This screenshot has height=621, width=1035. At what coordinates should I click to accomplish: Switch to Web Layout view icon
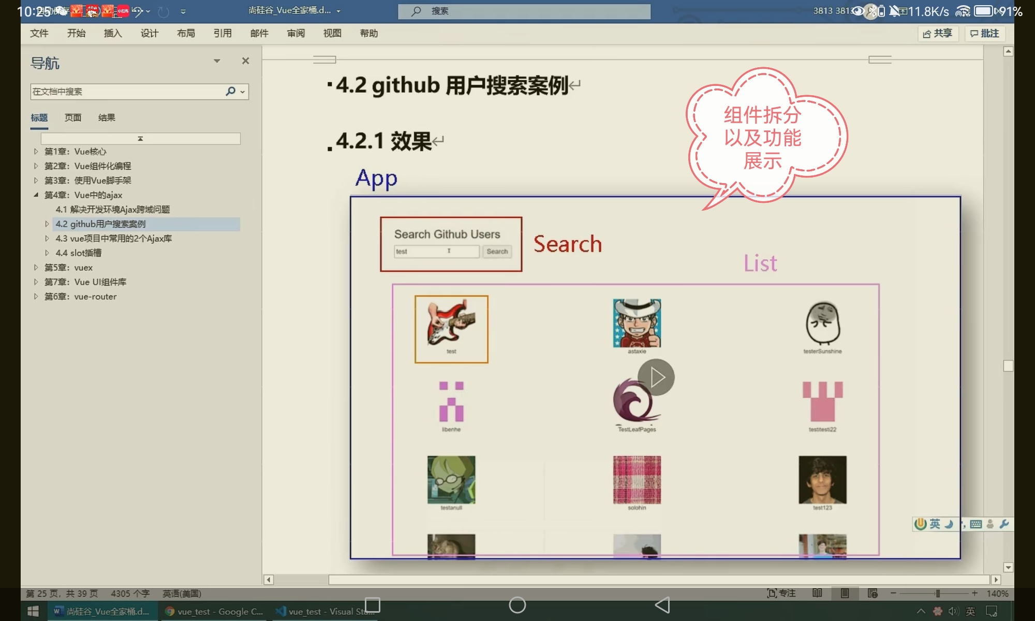[873, 593]
